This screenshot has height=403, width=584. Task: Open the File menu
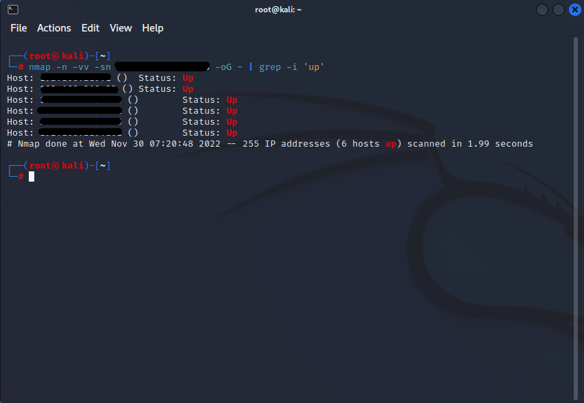pyautogui.click(x=19, y=28)
